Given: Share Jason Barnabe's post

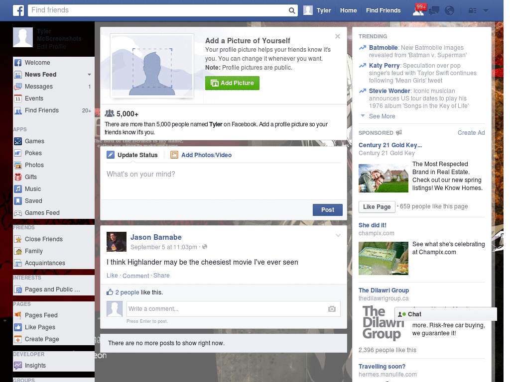Looking at the screenshot, I should tap(161, 276).
